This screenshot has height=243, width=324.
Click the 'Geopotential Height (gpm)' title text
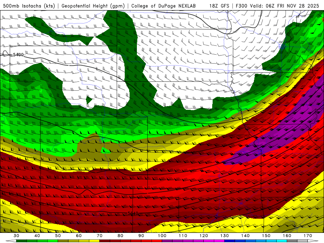[93, 6]
